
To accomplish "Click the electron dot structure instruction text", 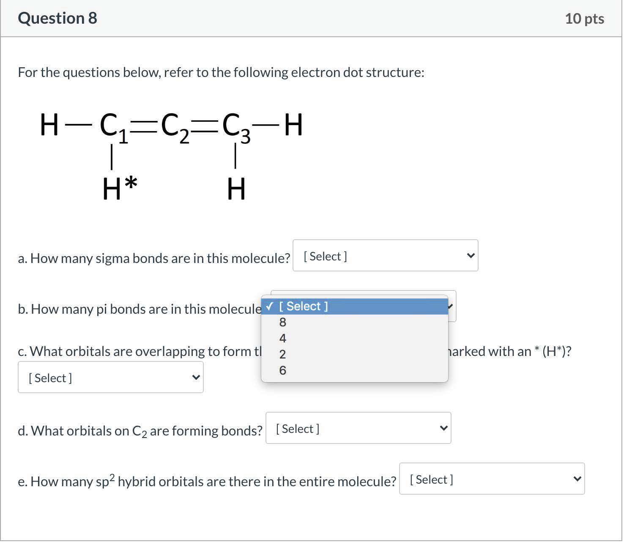I will 221,72.
